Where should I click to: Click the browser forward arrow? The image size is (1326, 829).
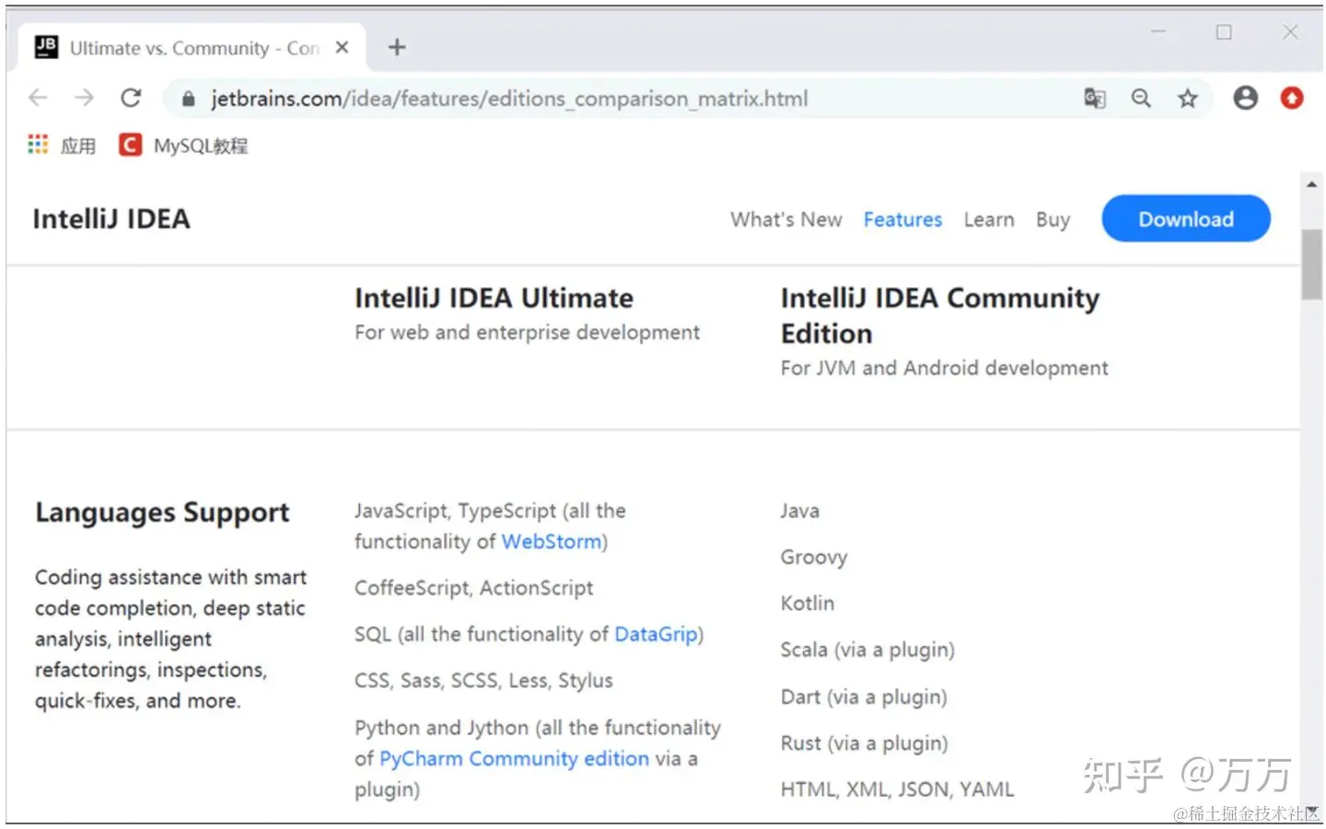point(84,98)
